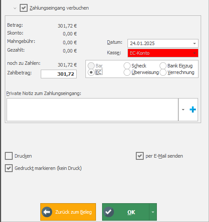Image resolution: width=209 pixels, height=222 pixels.
Task: Uncheck the Zahlungseingang verbuchen checkbox
Action: coord(24,8)
